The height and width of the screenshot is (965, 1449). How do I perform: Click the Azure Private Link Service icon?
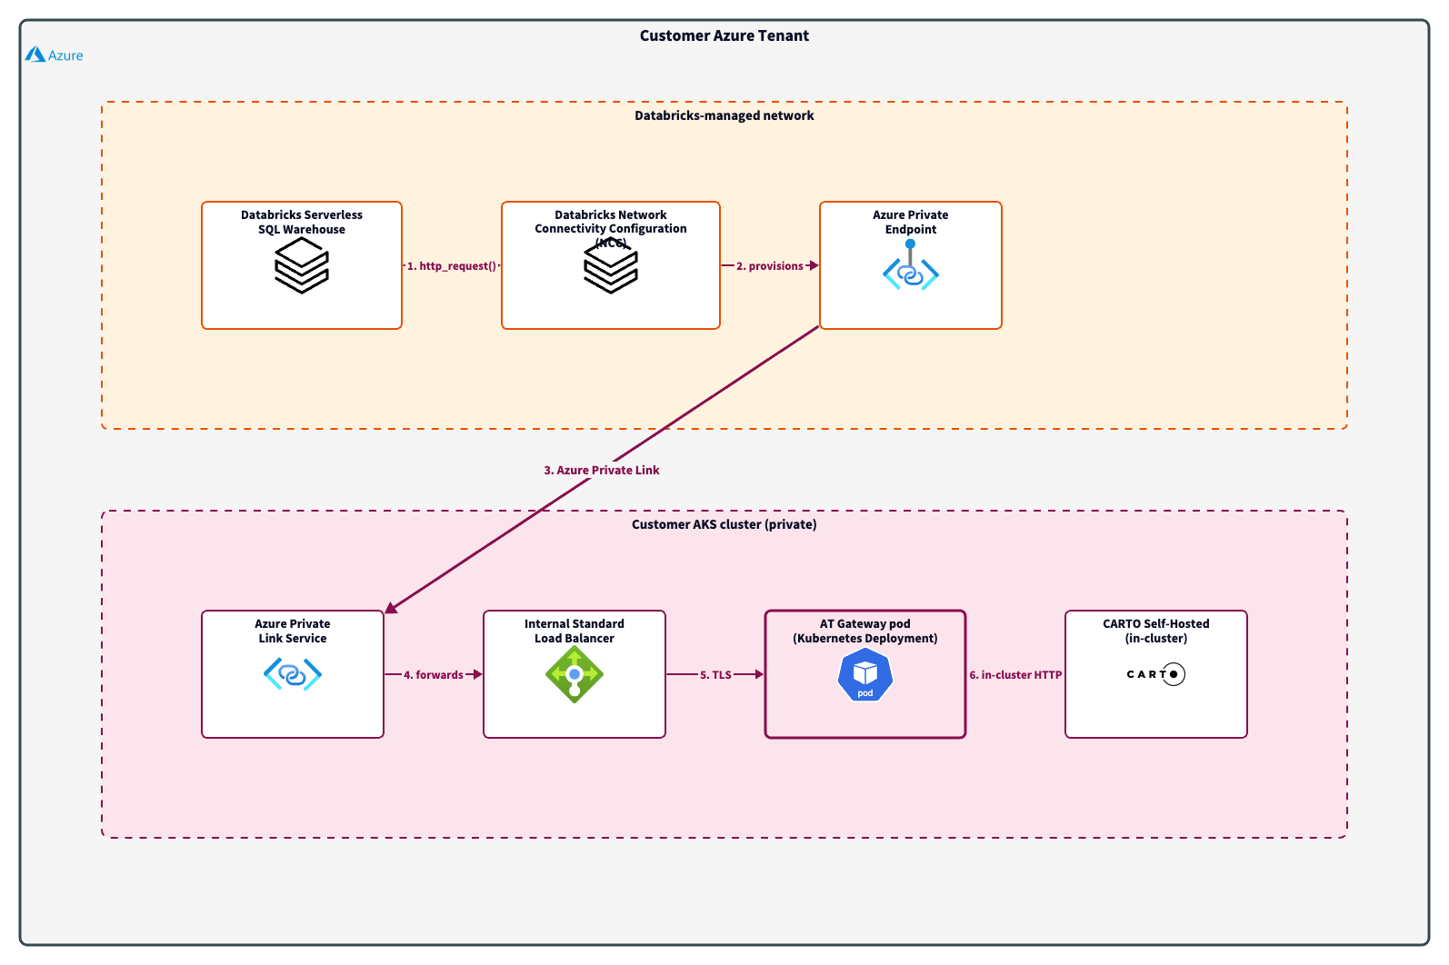coord(293,674)
